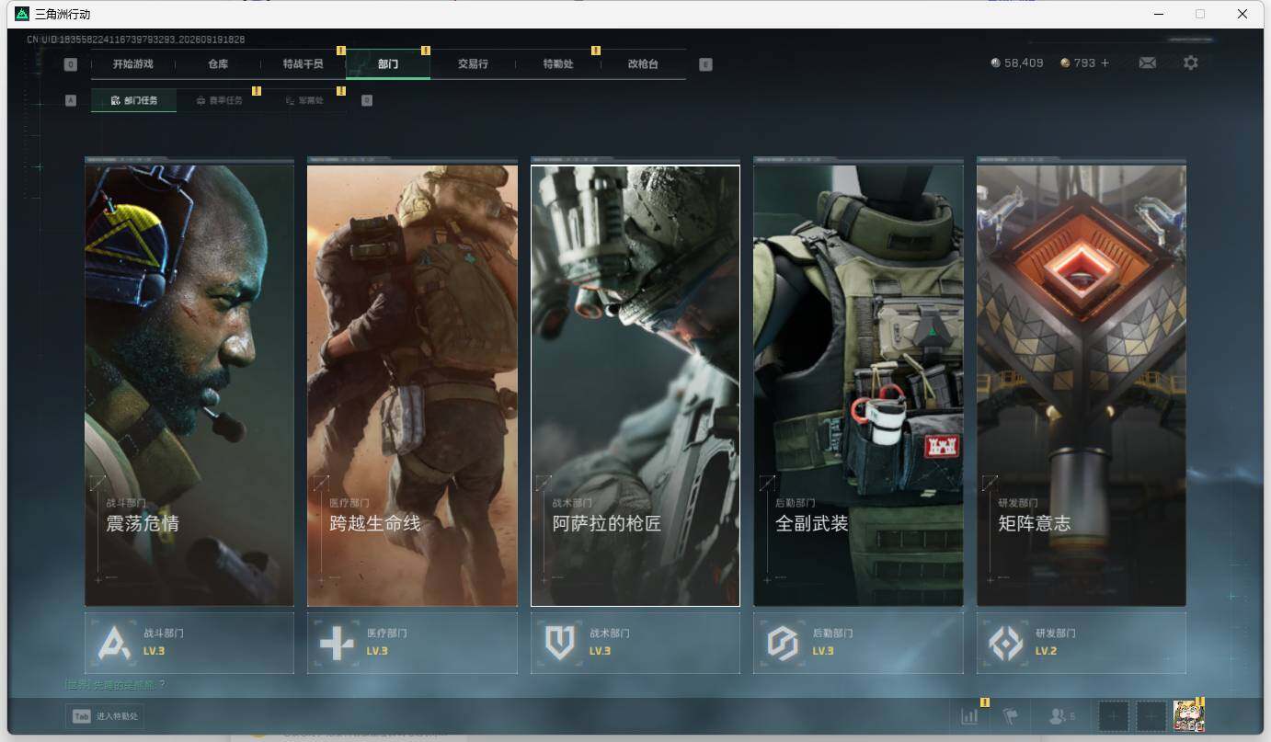Click the 研发部门 diamond icon at LV.2
The image size is (1271, 742).
[x=1005, y=643]
